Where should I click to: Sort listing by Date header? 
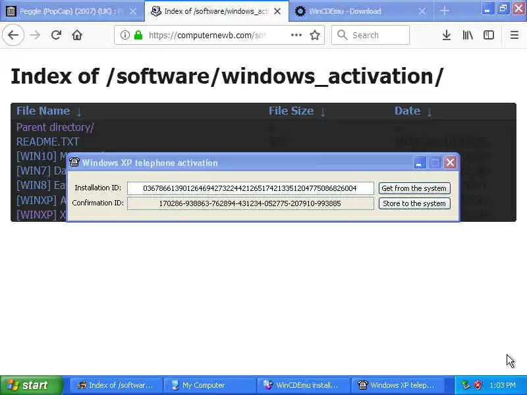tap(407, 111)
